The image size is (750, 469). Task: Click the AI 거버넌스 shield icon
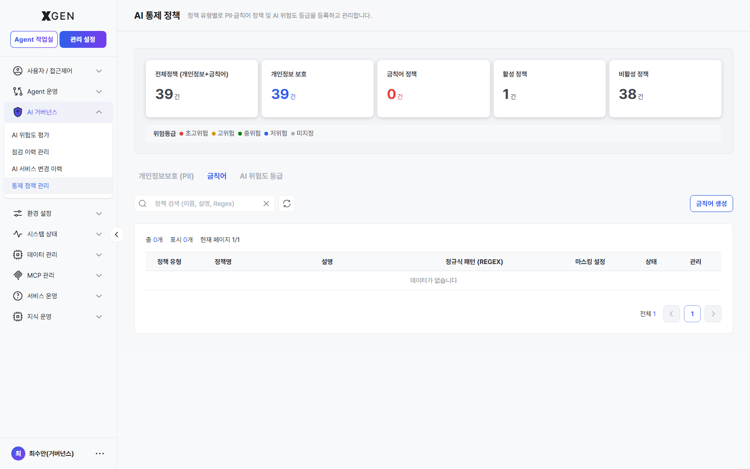(18, 112)
